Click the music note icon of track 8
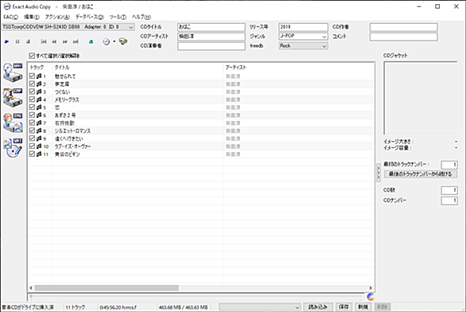The image size is (466, 312). [39, 131]
